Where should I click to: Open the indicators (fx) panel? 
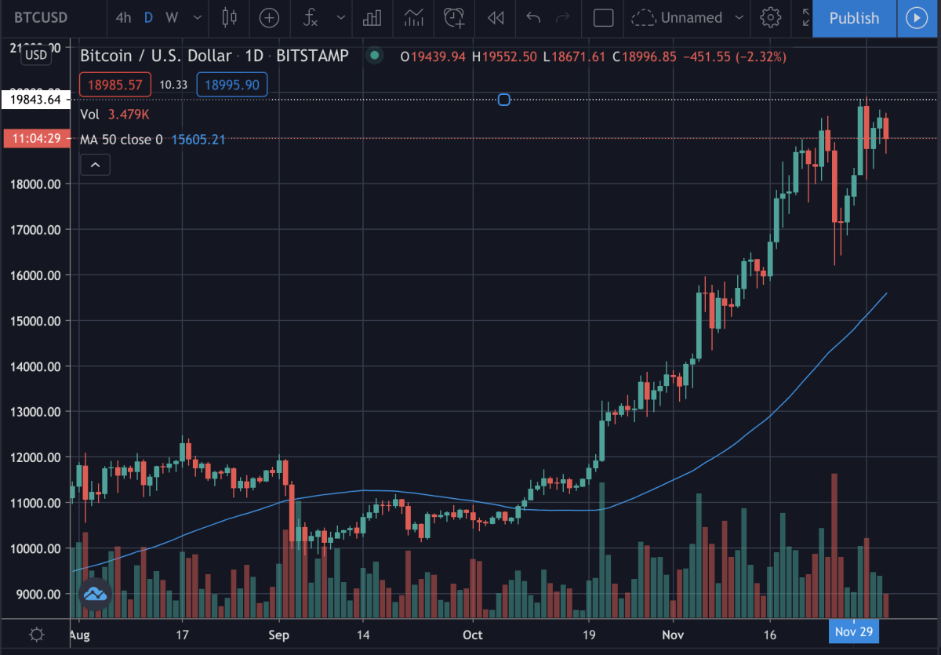point(311,17)
